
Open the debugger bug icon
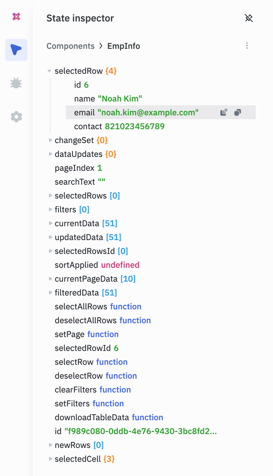click(x=16, y=83)
